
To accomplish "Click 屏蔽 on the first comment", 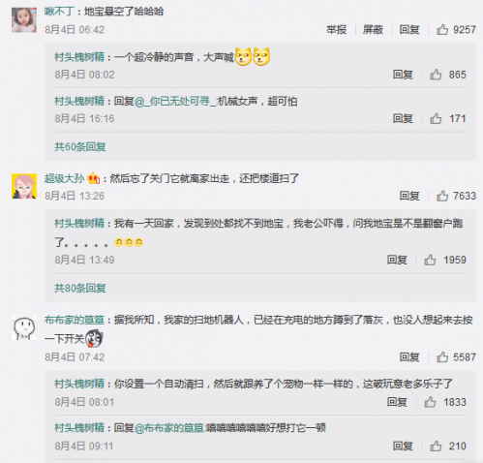I will (x=373, y=30).
